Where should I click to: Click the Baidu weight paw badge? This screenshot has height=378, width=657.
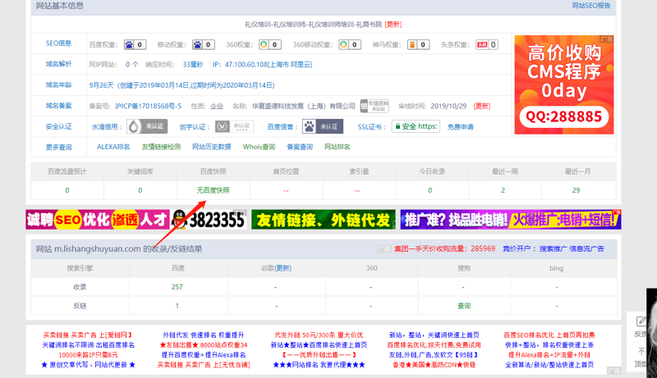point(135,45)
